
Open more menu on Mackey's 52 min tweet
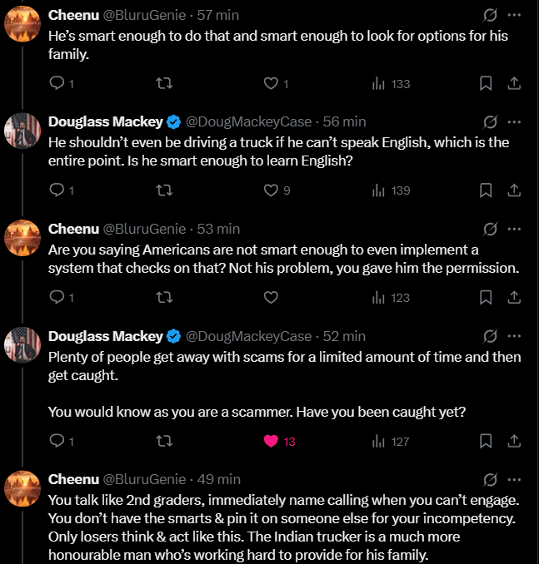[514, 336]
